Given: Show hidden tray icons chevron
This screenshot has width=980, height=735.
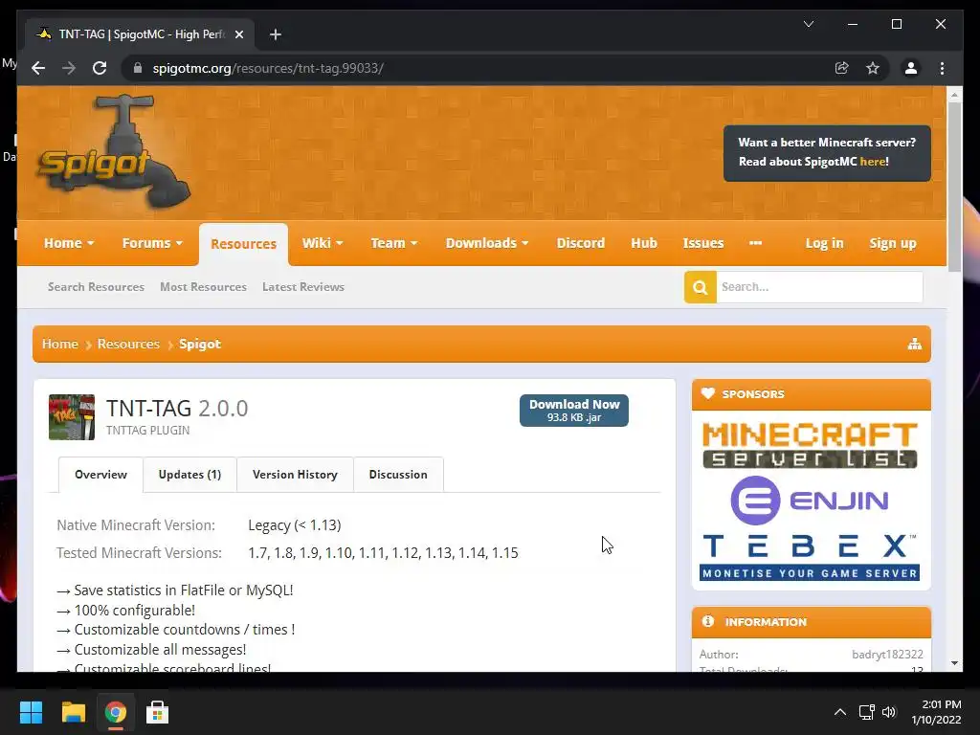Looking at the screenshot, I should click(x=840, y=712).
